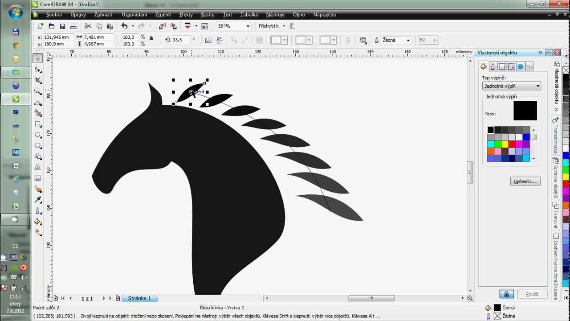Select the Zoom magnifier tool

(x=38, y=91)
